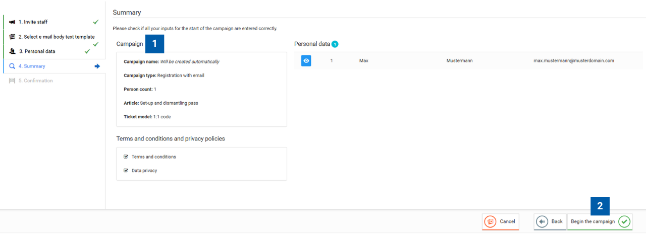Click the template icon beside e-mail body text

(12, 37)
